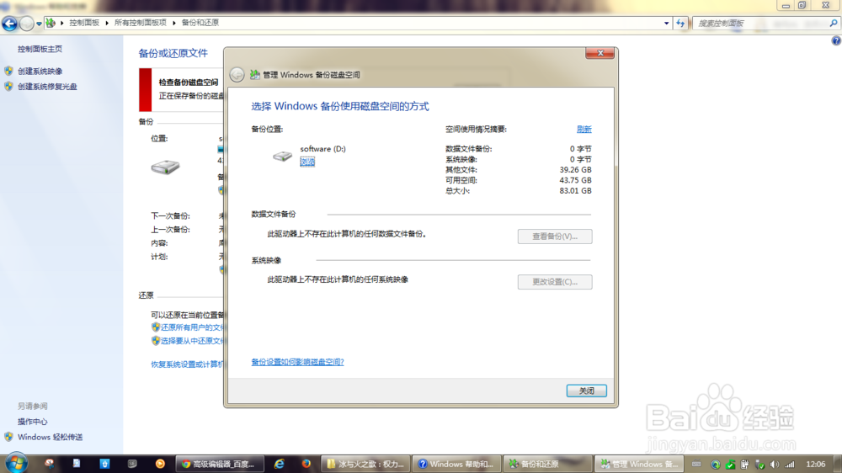The image size is (842, 473).
Task: Click the 浏览 link under software (D:)
Action: click(x=307, y=162)
